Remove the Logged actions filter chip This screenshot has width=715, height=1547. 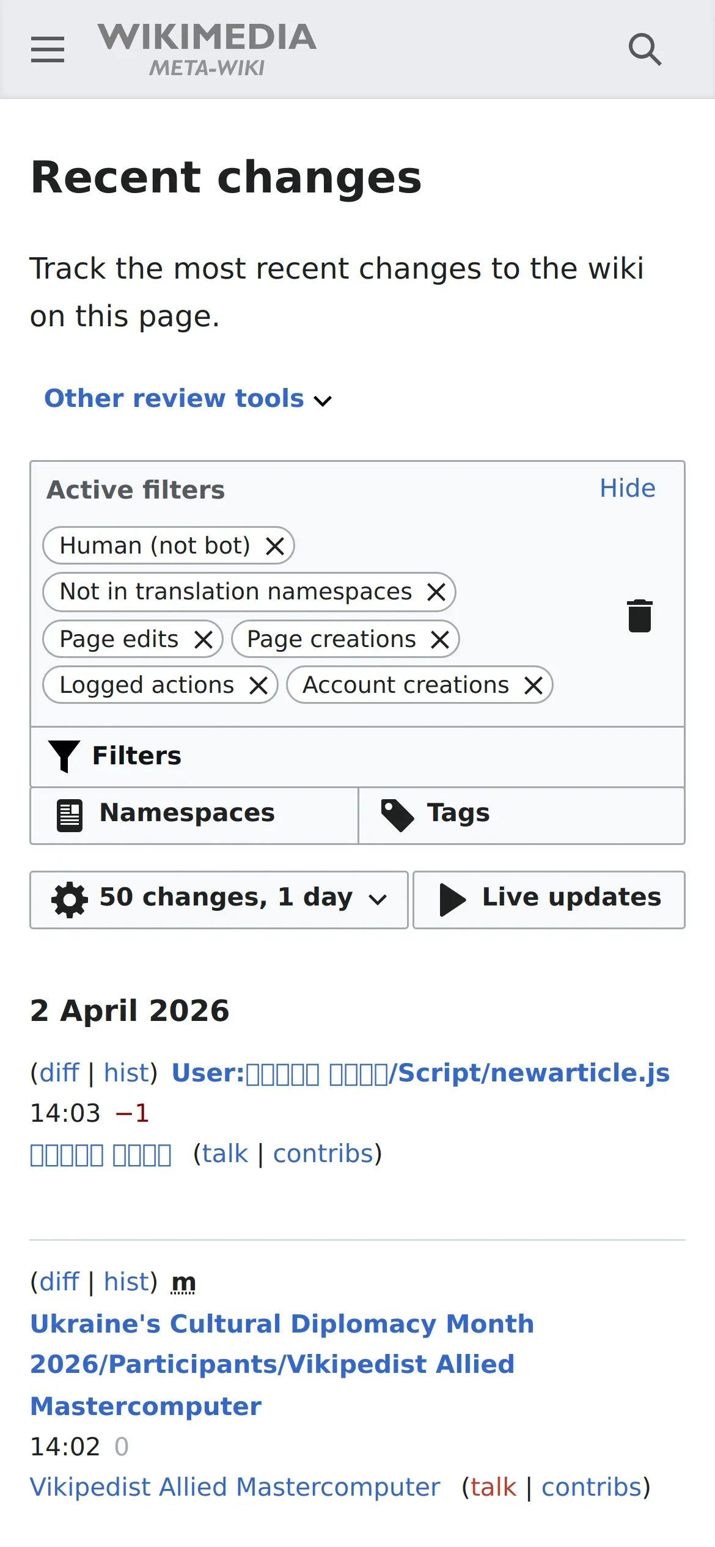pos(259,685)
